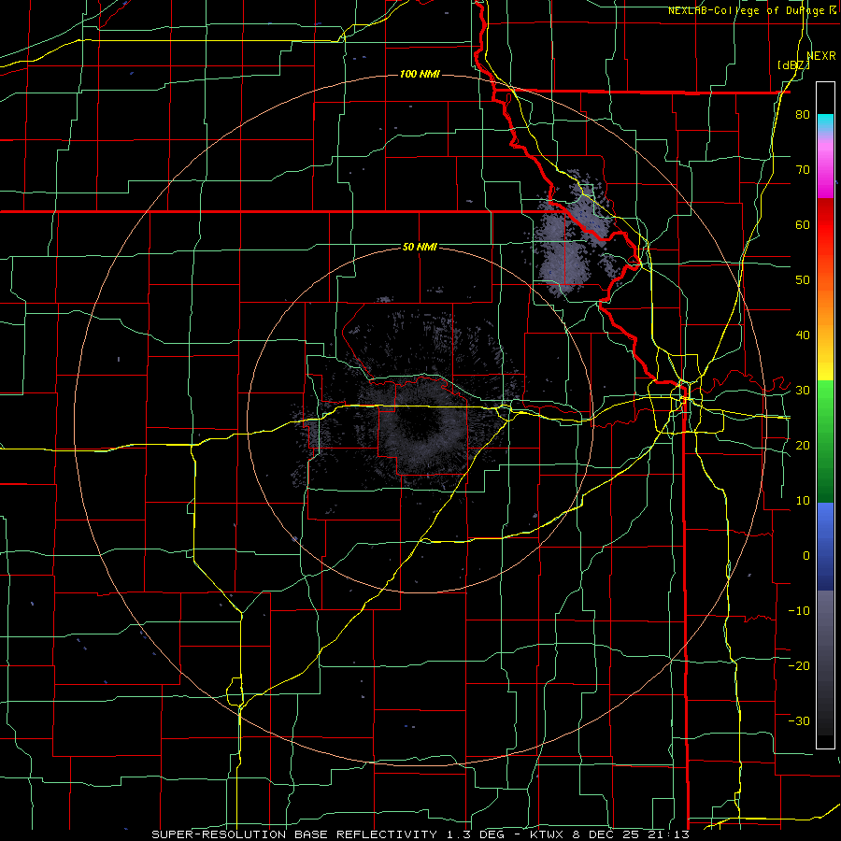Click the 0 dBZ scale value

tap(806, 556)
